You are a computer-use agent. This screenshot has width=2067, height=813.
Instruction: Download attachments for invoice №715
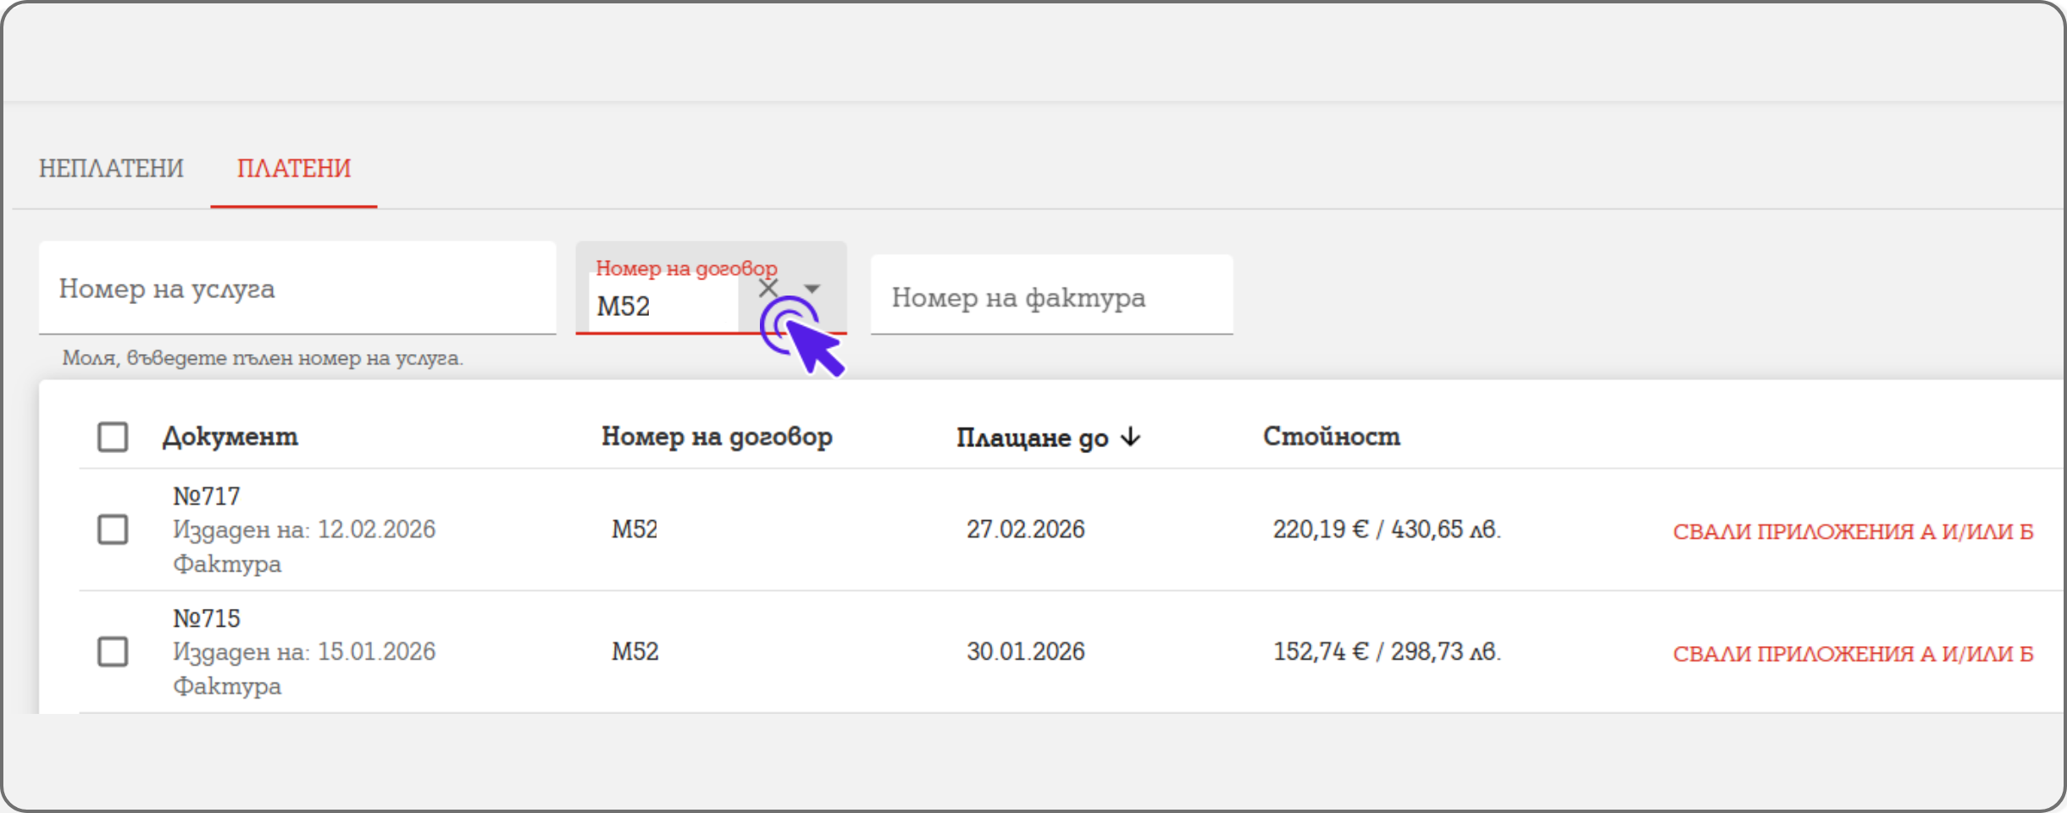pos(1852,654)
